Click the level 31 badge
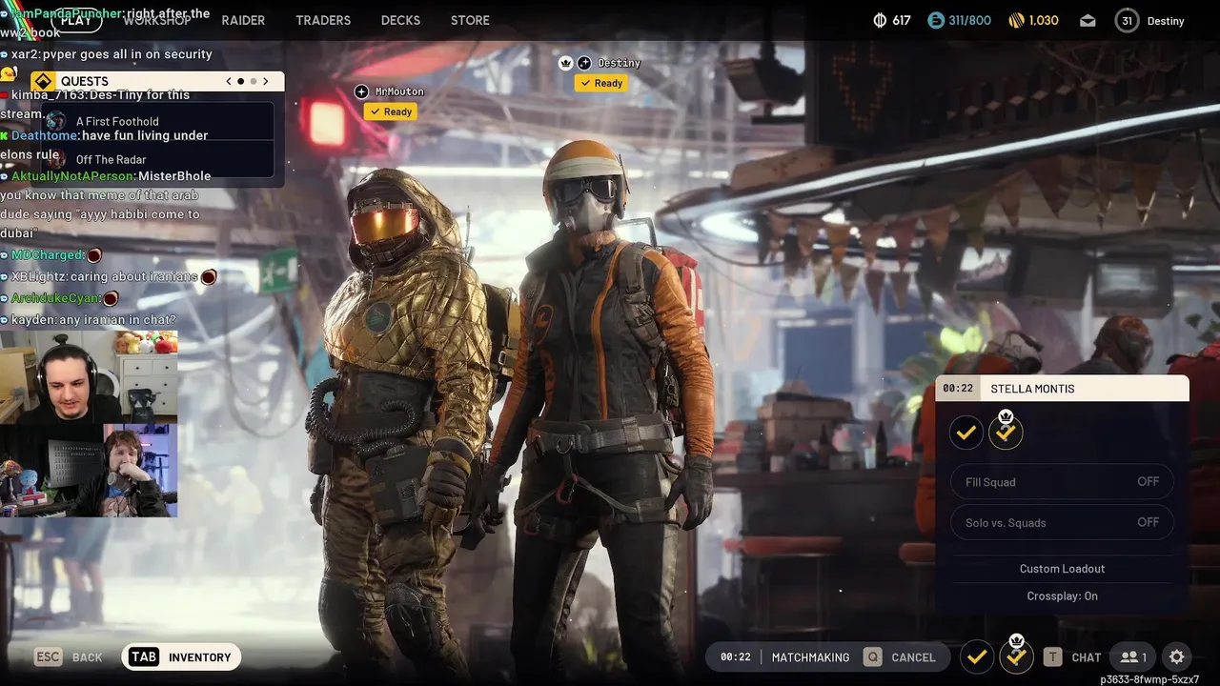This screenshot has height=686, width=1220. 1128,20
